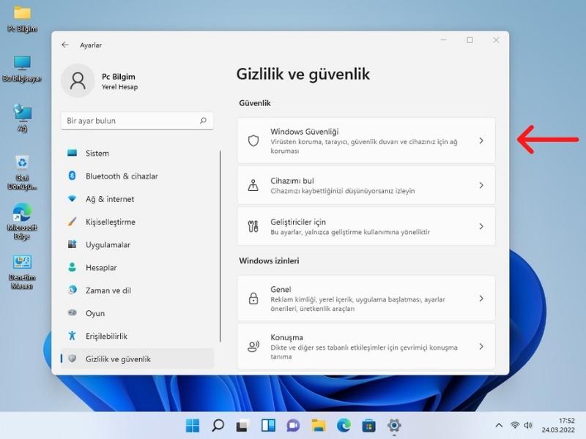Click Pc Bilgim account name
586x439 pixels.
coord(119,77)
